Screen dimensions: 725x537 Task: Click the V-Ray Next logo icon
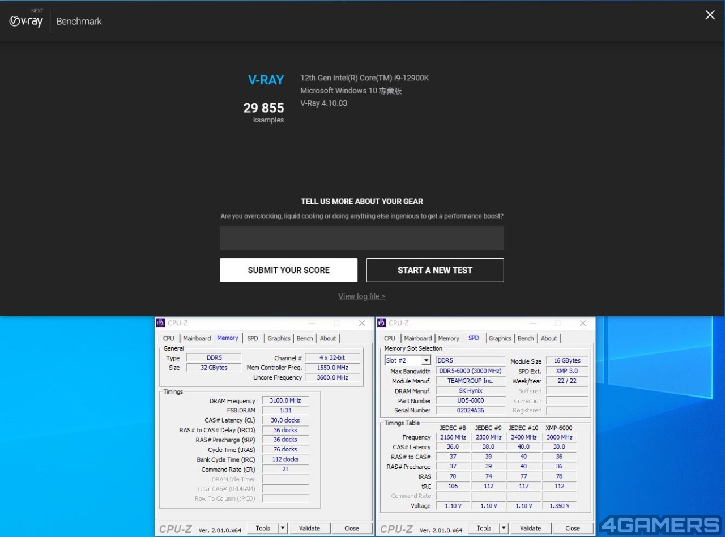[x=26, y=20]
